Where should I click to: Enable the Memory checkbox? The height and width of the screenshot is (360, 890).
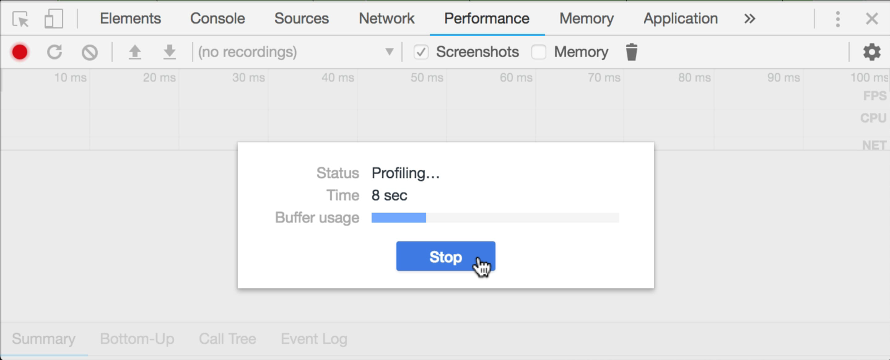coord(538,52)
